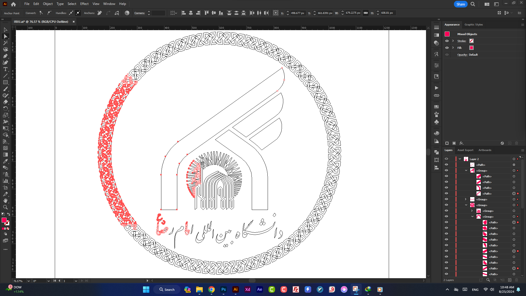The height and width of the screenshot is (296, 526).
Task: Click Add New Effect fx button
Action: (x=462, y=143)
